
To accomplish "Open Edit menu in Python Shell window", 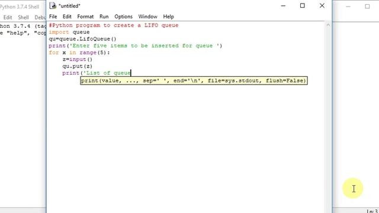I will [x=8, y=17].
